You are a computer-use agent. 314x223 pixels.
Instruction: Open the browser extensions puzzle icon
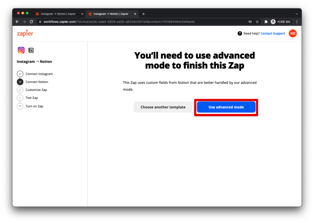(x=266, y=22)
